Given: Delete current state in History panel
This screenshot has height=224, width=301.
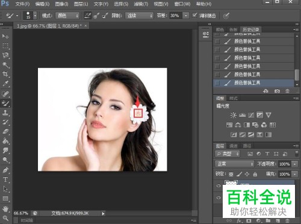Looking at the screenshot, I should pos(287,91).
